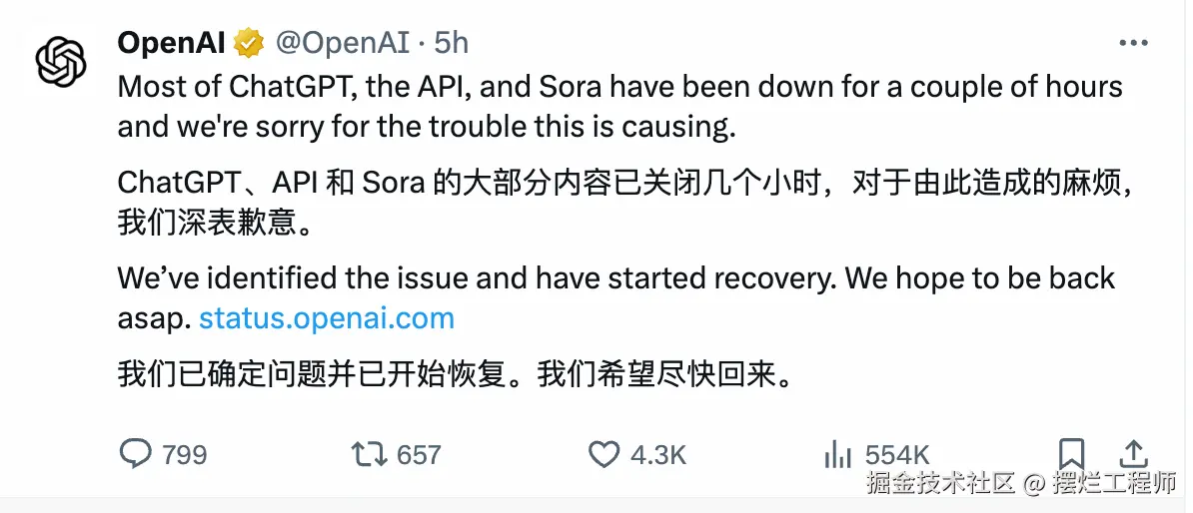
Task: Like the tweet with heart icon
Action: [603, 454]
